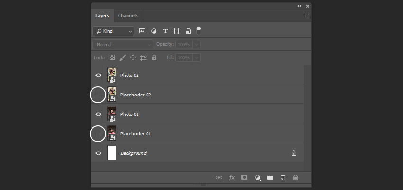Click the delete layer trash icon
The image size is (403, 190).
pos(295,177)
